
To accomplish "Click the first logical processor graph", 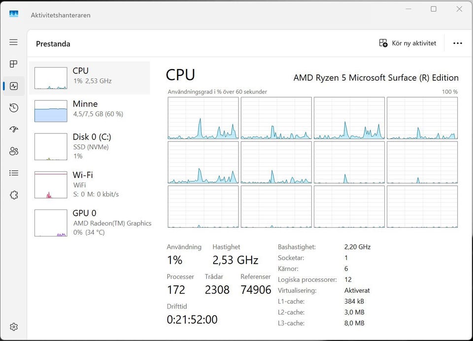I will pyautogui.click(x=203, y=118).
